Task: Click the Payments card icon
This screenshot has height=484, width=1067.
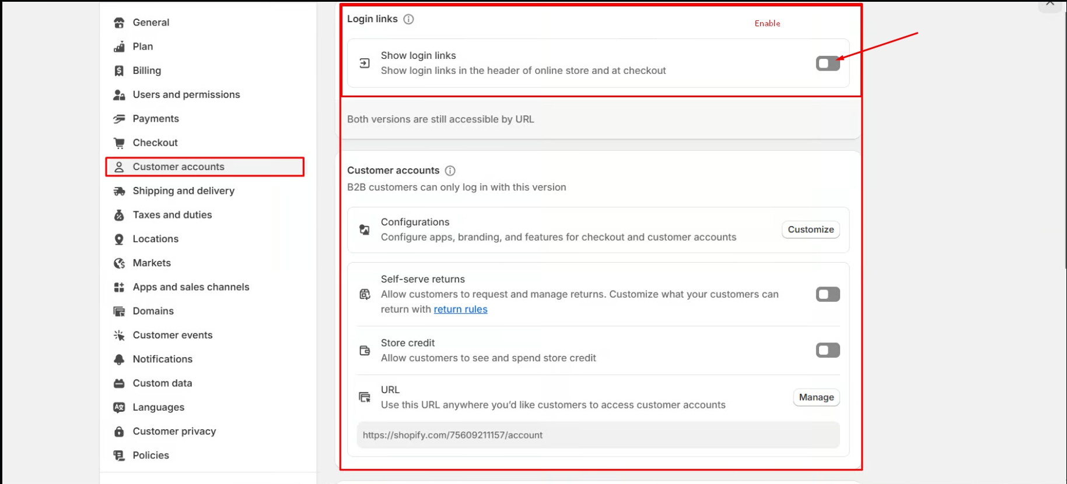Action: pyautogui.click(x=119, y=119)
